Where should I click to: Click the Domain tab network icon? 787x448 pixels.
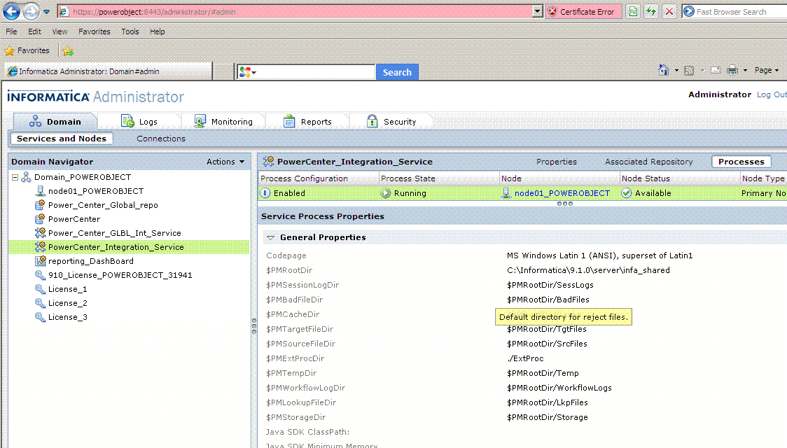tap(35, 120)
